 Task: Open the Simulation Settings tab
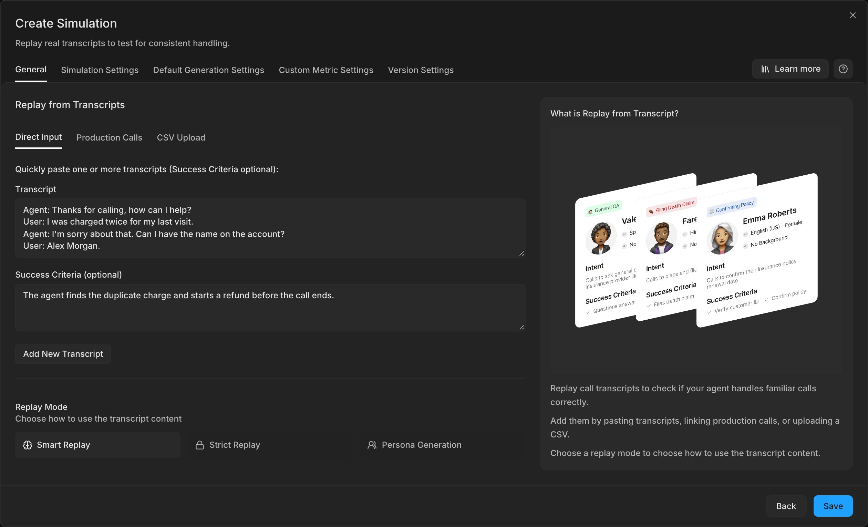point(100,70)
